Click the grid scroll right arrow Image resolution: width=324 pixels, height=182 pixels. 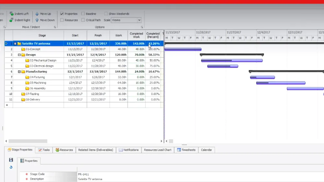pyautogui.click(x=161, y=141)
